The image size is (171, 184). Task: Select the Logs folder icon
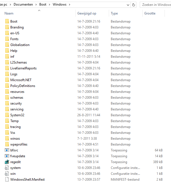point(7,74)
